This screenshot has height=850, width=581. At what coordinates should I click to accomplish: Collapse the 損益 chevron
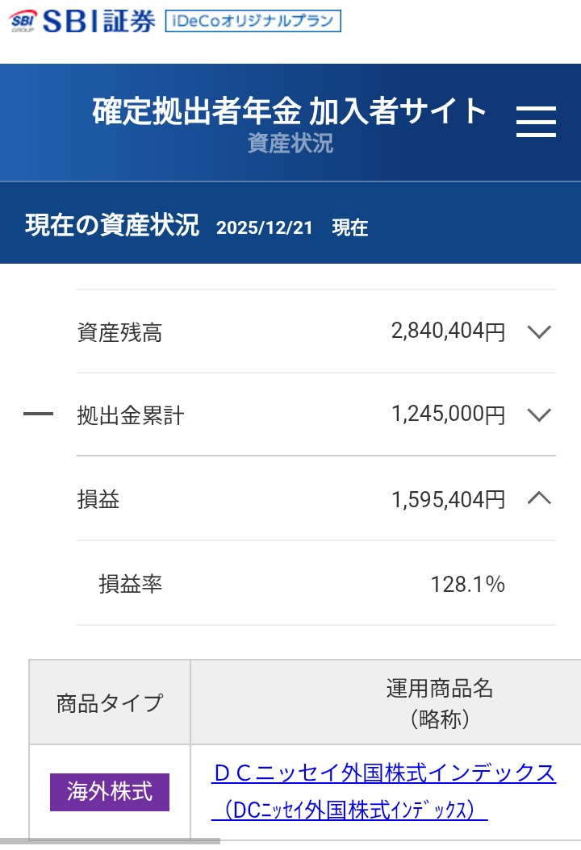coord(538,499)
